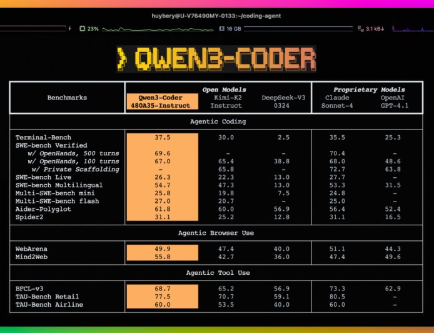The image size is (434, 333).
Task: Click the Spider2 row label
Action: point(29,217)
